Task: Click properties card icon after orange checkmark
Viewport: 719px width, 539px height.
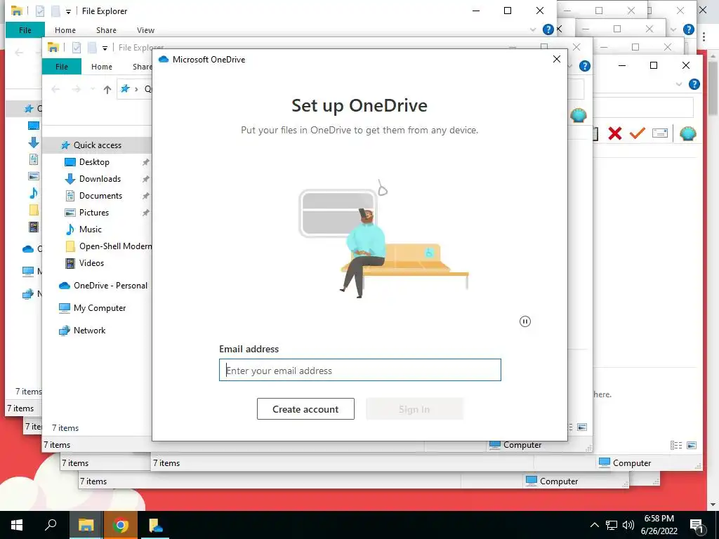Action: point(660,133)
